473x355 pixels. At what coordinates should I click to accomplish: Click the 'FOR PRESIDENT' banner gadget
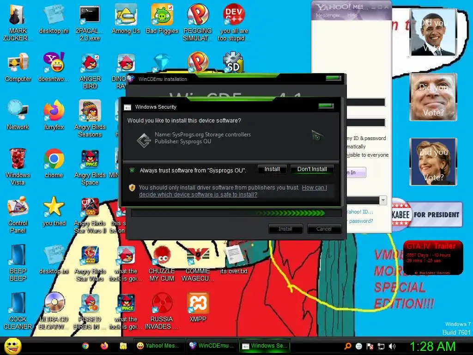point(427,214)
